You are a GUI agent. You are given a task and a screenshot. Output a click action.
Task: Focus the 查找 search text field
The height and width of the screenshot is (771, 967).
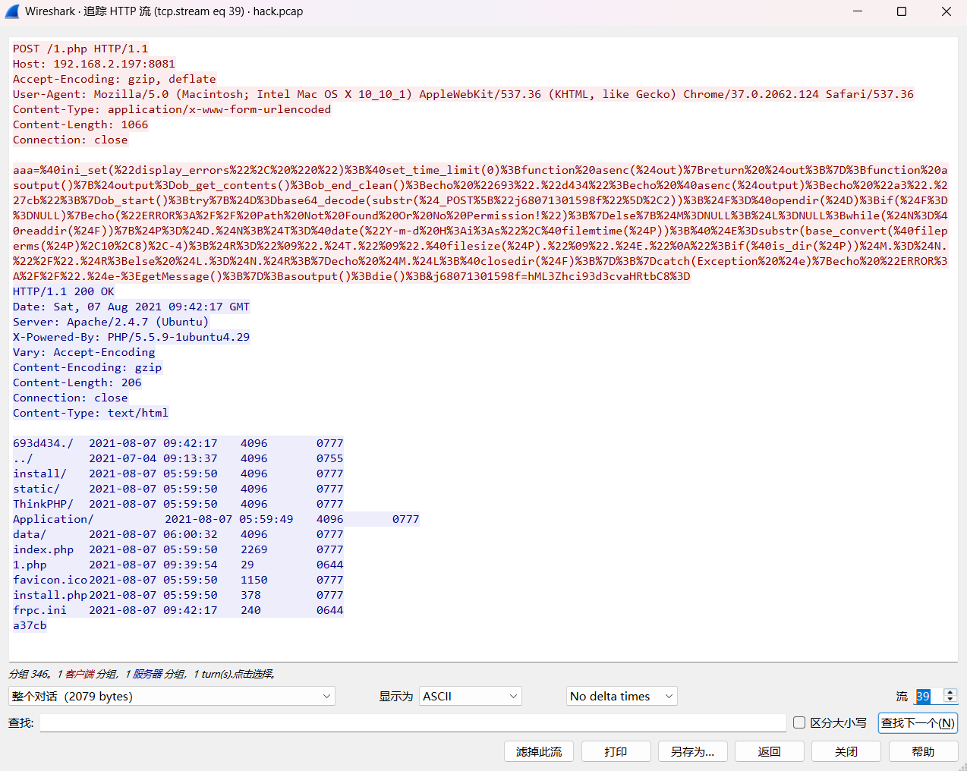coord(413,722)
